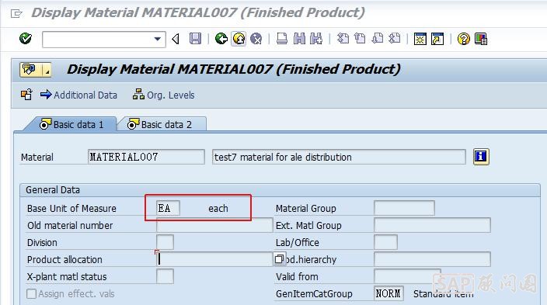Click the Customize Local Layout icon

[481, 39]
